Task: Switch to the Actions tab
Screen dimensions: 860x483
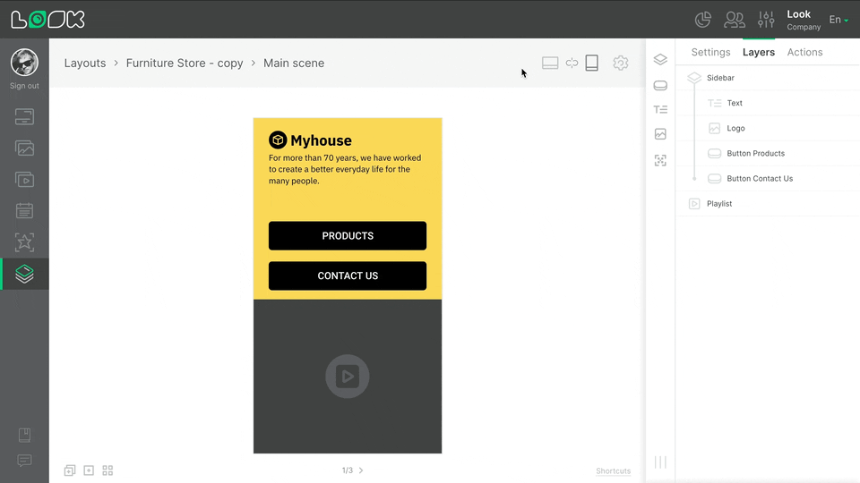Action: (804, 52)
